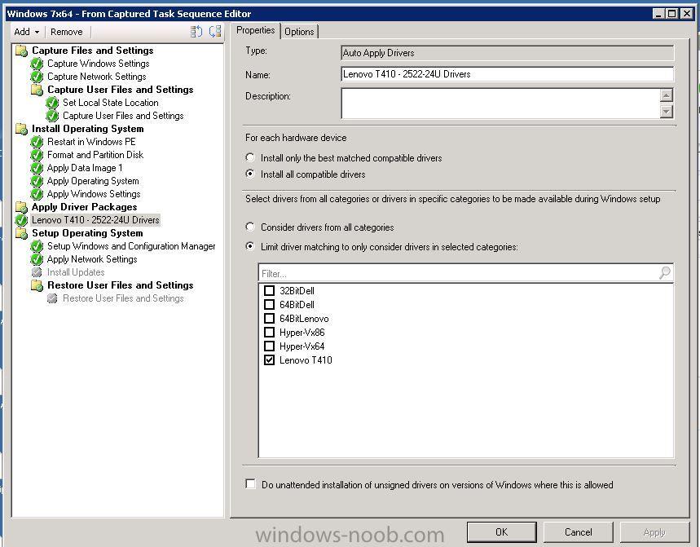Click the up-arrow toolbar icon beside Remove
The height and width of the screenshot is (547, 700).
tap(196, 31)
